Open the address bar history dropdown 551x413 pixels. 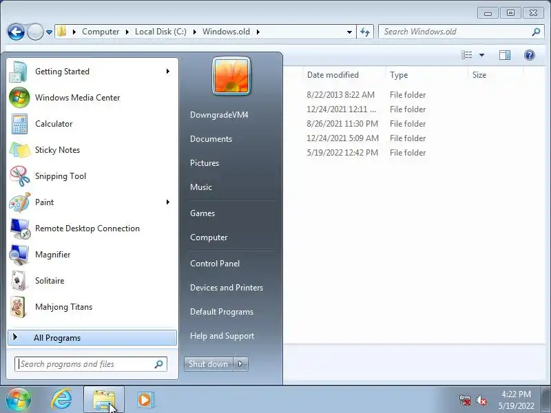pos(349,32)
